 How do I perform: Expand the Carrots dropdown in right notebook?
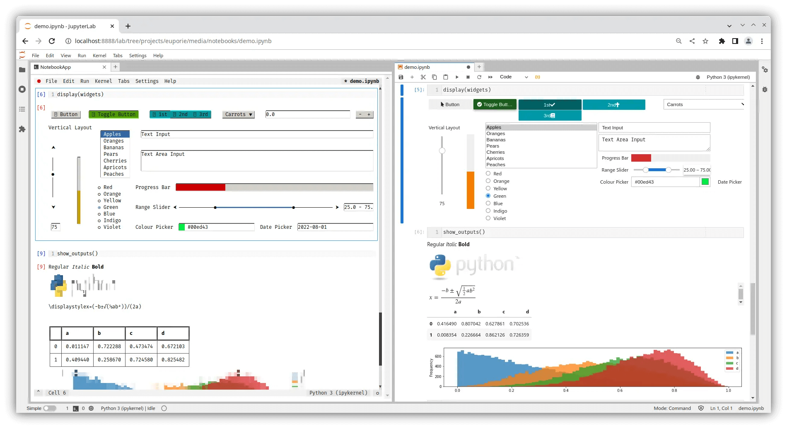pos(703,104)
